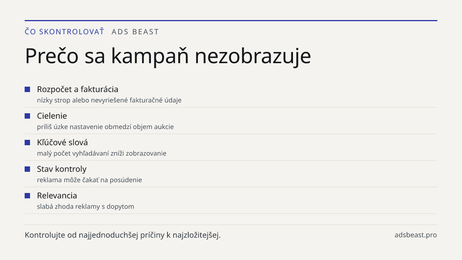Click the 'ČO SKONTROLOVAŤ' label

tap(64, 32)
